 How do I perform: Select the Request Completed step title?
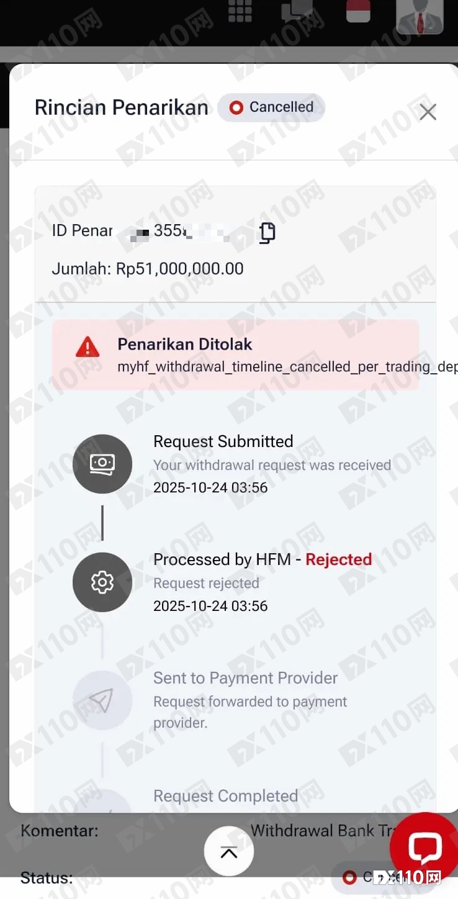pyautogui.click(x=225, y=796)
